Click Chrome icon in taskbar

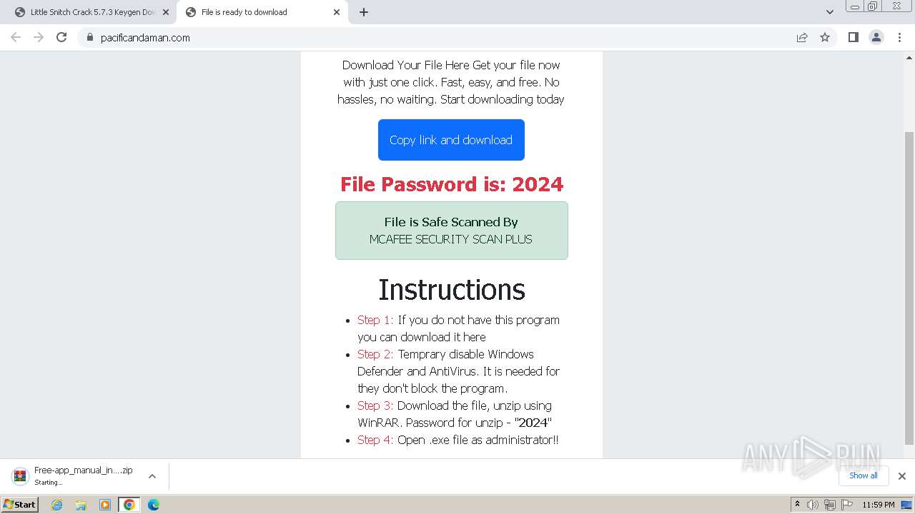129,505
